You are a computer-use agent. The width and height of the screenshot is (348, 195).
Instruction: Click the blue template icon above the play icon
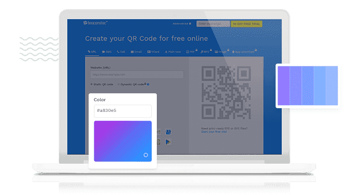click(x=168, y=132)
